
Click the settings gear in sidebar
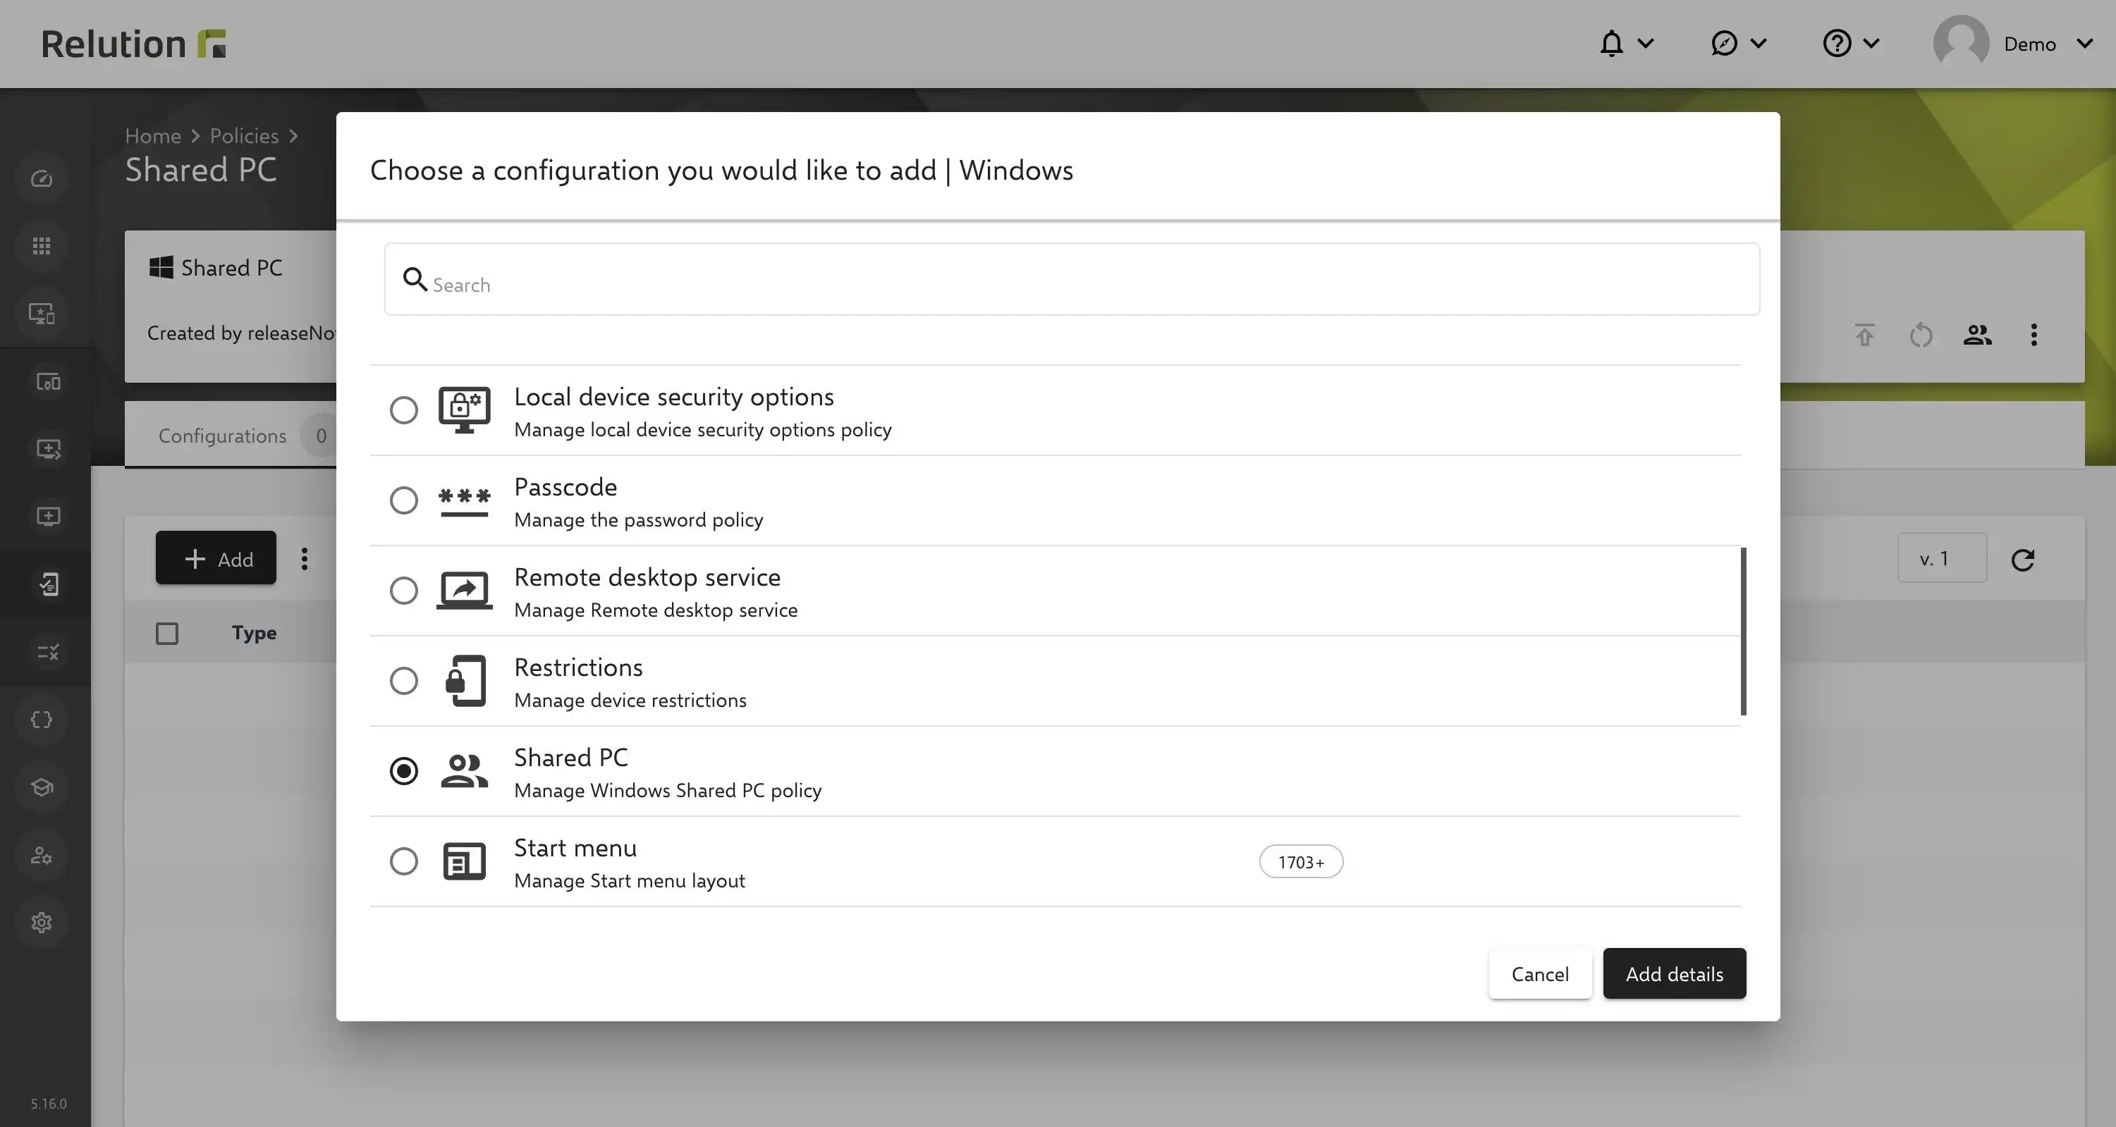pyautogui.click(x=42, y=923)
